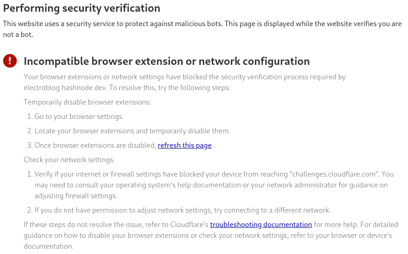Click the "Performing security verification" heading
Screen dimensions: 408x254
(x=82, y=8)
